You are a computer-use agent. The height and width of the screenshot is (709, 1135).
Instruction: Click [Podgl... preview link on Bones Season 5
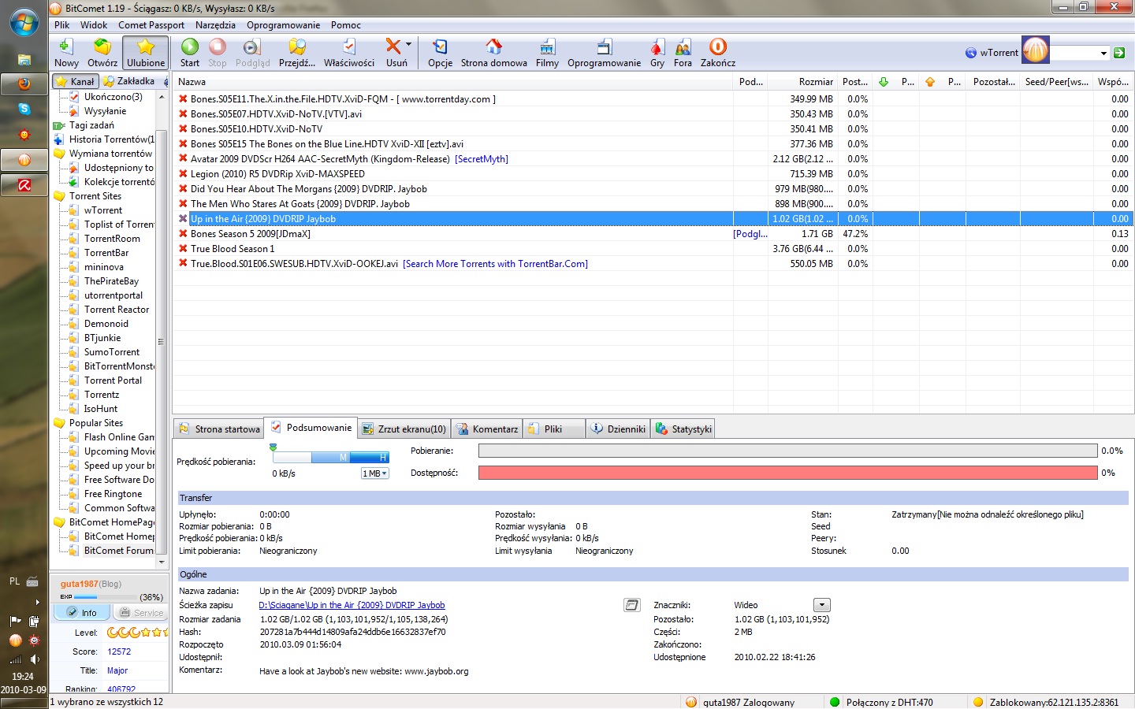[x=750, y=234]
